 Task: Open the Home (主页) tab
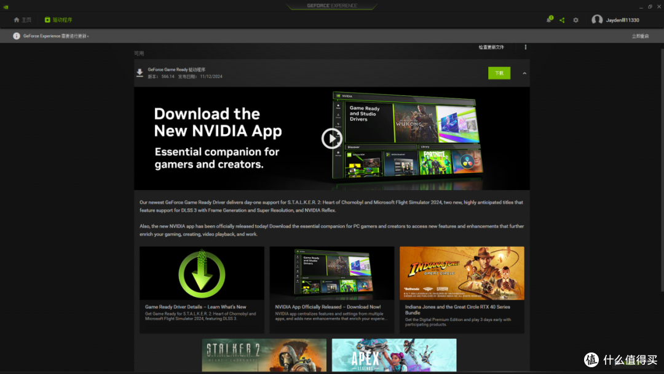coord(23,20)
